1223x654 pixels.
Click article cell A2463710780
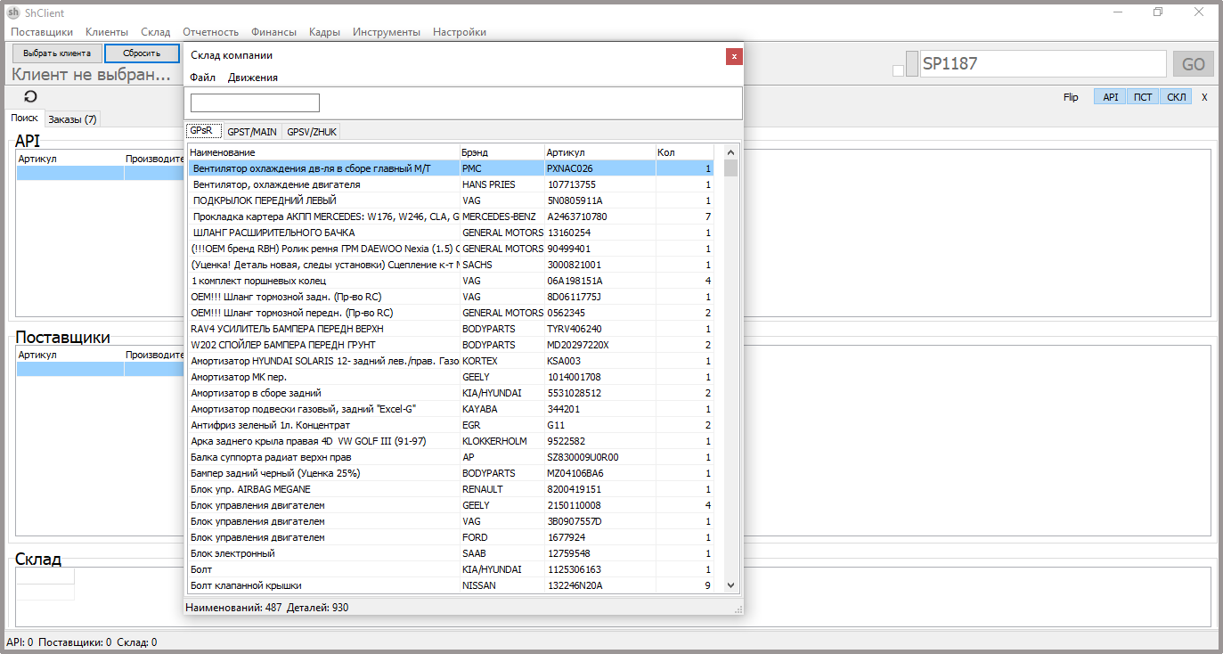click(599, 217)
